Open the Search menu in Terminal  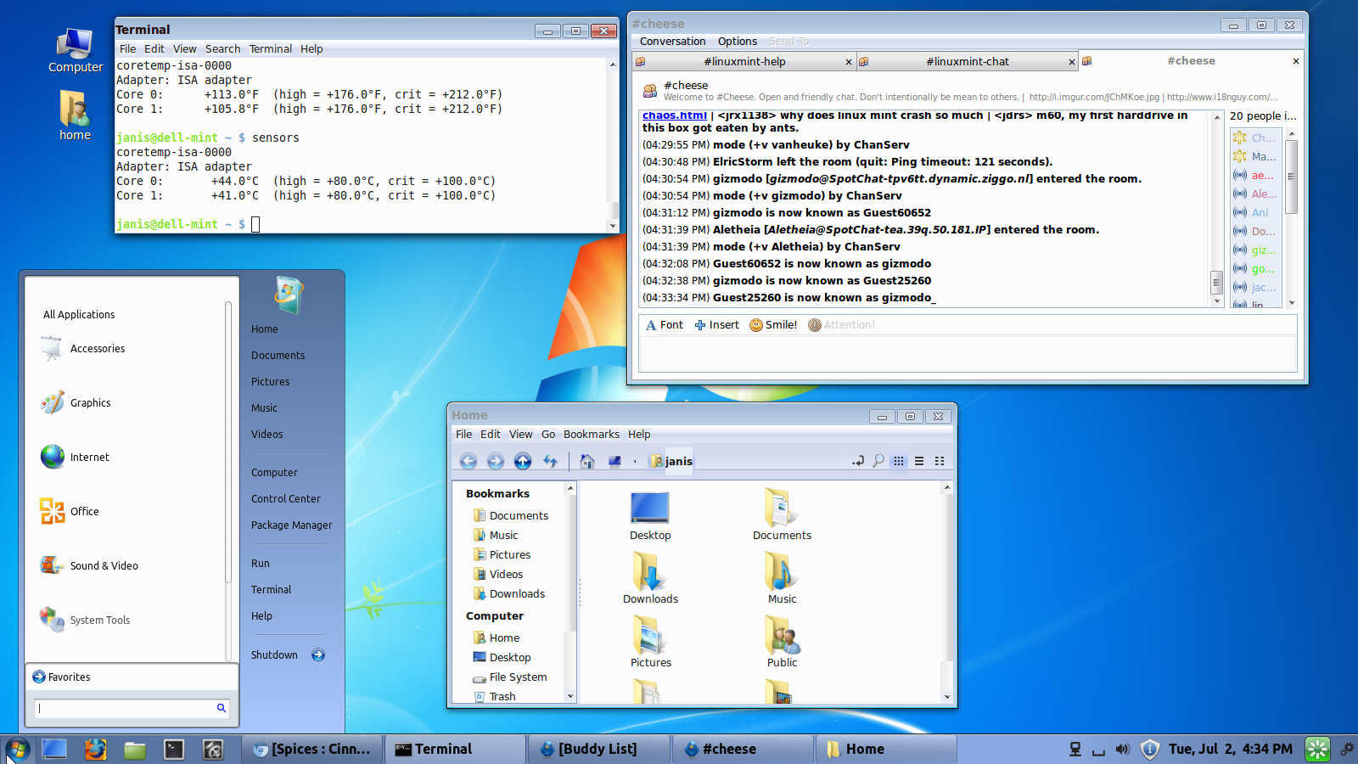(x=222, y=49)
